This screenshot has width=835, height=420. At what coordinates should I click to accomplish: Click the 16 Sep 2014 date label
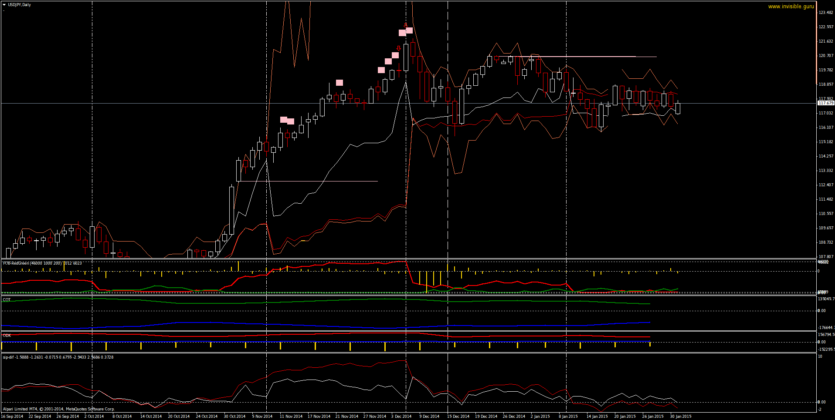click(x=12, y=416)
